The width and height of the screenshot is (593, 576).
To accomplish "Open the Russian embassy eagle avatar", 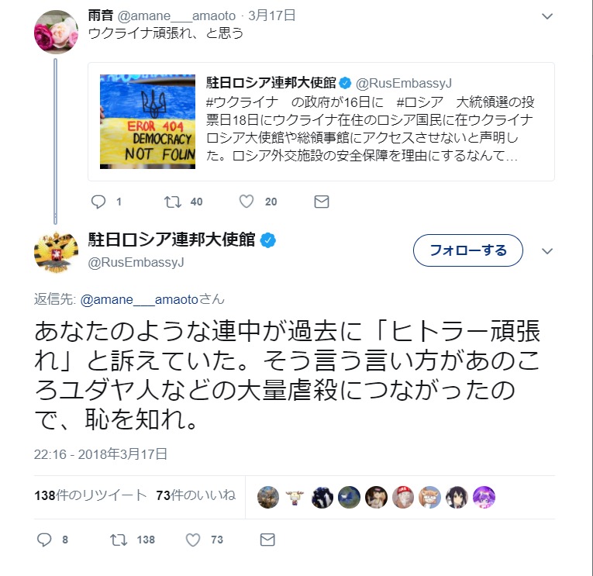I will pos(56,251).
